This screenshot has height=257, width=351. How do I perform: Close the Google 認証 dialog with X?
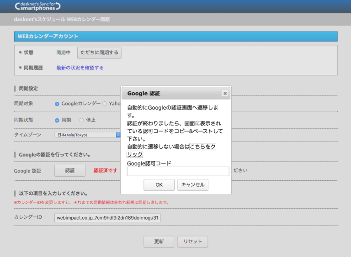point(225,93)
